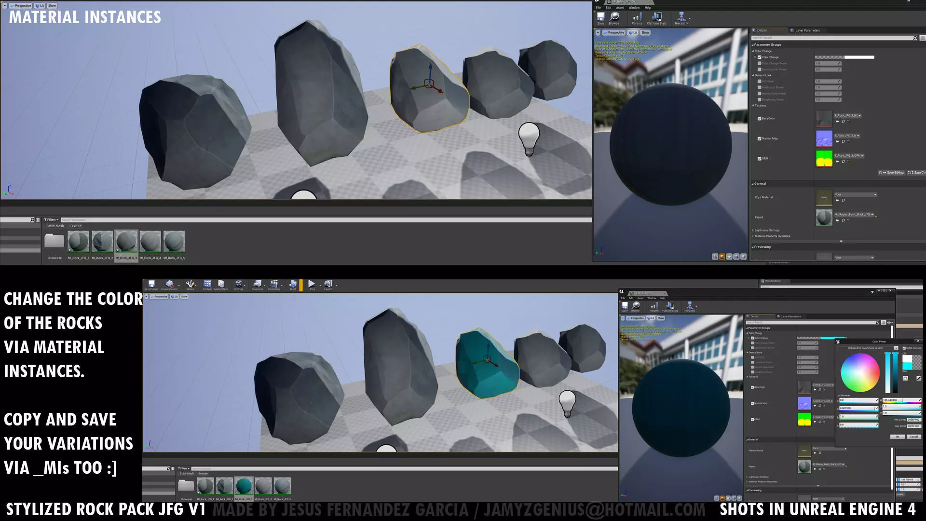
Task: Open Window menu in upper material editor
Action: click(634, 8)
